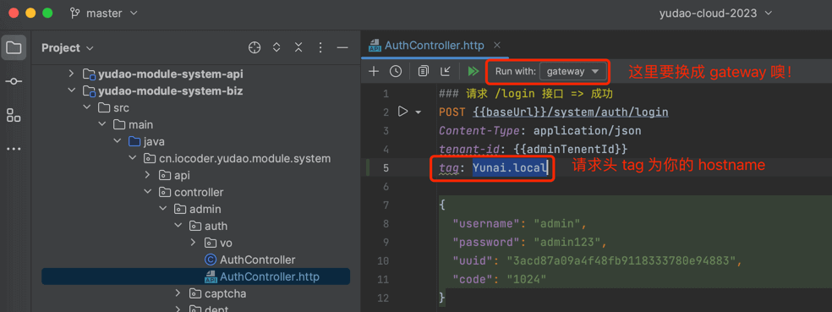This screenshot has height=312, width=832.
Task: Click the Select Opened File target icon
Action: point(255,47)
